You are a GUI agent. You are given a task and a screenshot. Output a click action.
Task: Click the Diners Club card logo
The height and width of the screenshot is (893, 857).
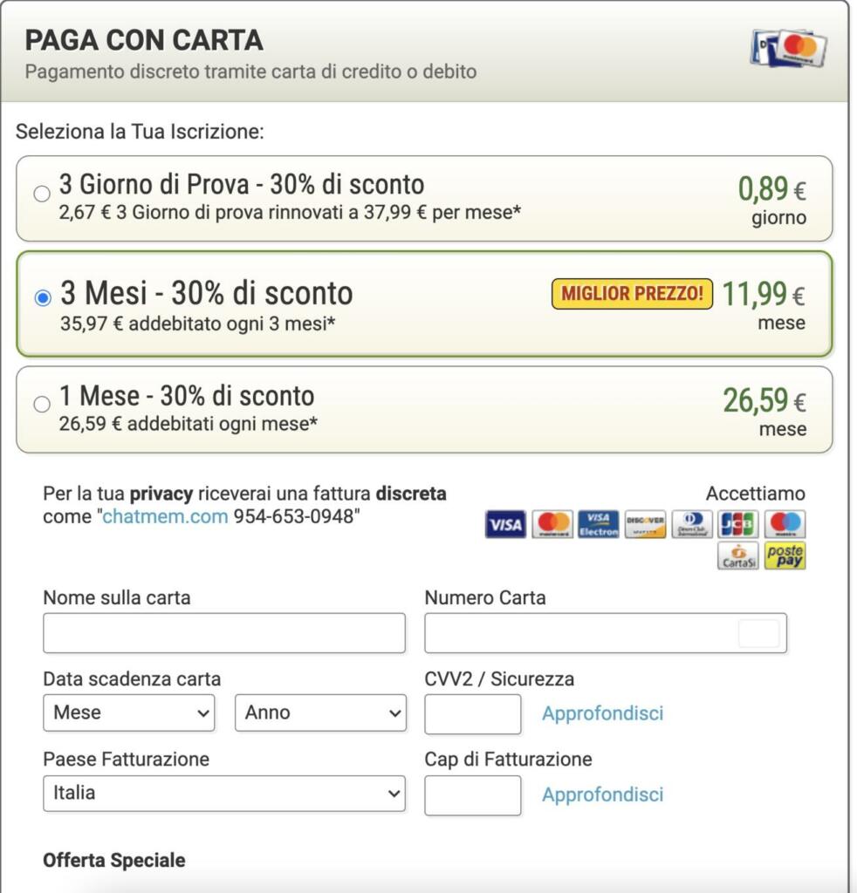coord(692,524)
